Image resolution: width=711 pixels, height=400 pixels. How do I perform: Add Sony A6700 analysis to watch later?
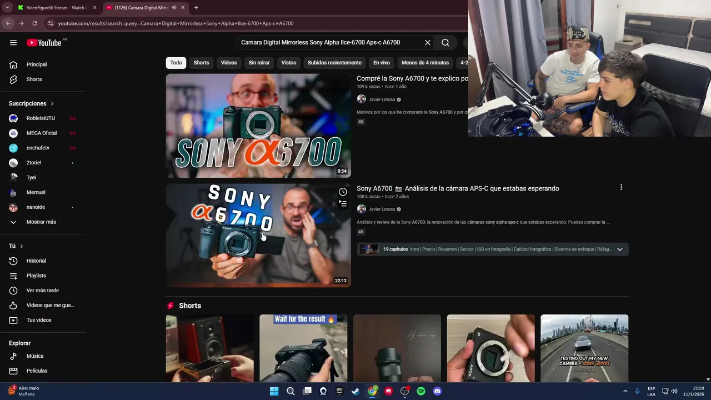343,192
